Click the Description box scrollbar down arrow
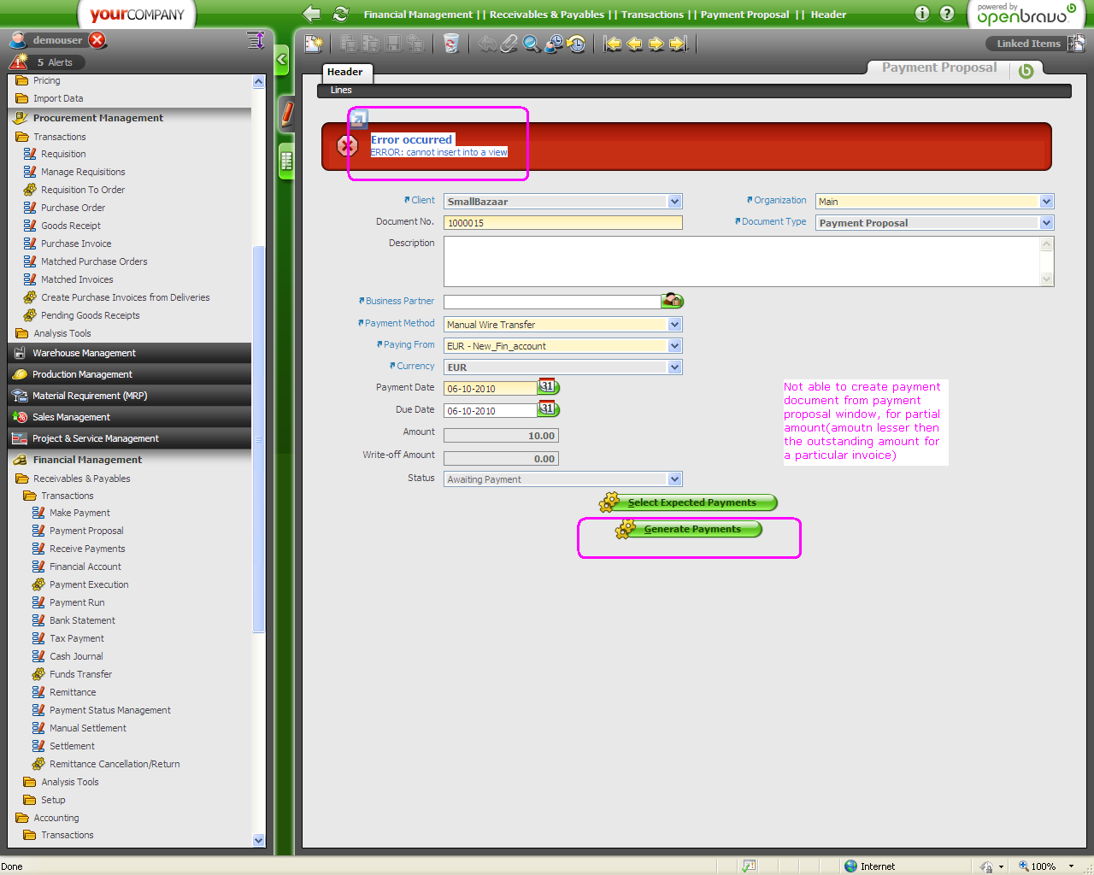The height and width of the screenshot is (875, 1094). tap(1047, 279)
